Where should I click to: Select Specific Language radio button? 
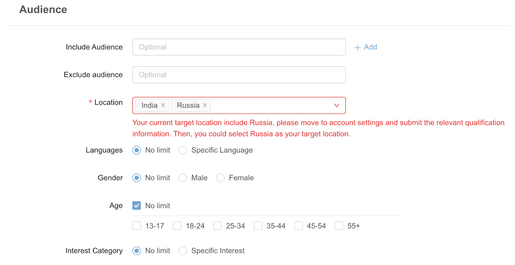183,150
